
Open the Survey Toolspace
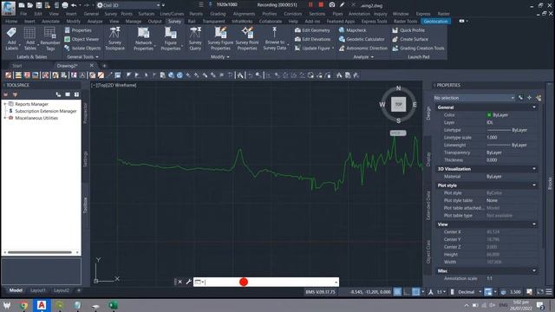coord(114,38)
